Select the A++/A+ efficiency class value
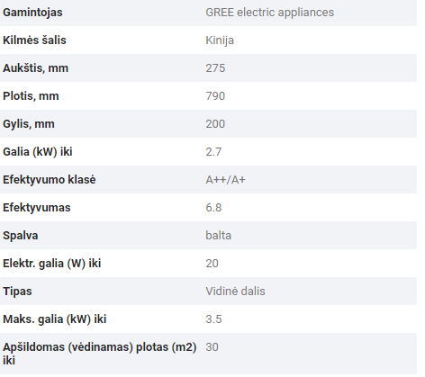Viewport: 425px width, 377px height. 225,180
